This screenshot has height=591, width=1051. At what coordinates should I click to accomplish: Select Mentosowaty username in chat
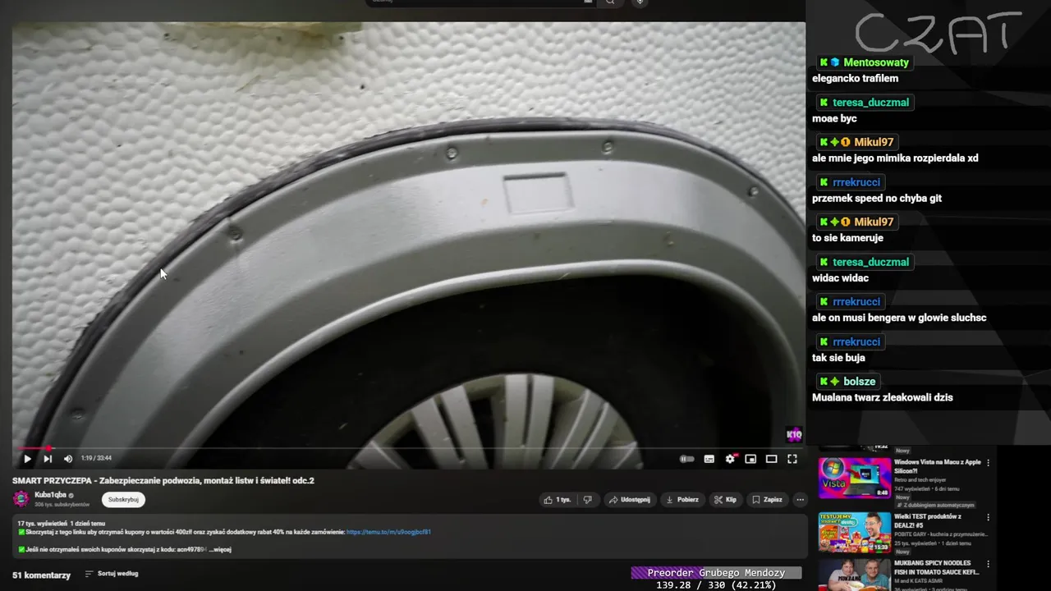click(x=876, y=62)
